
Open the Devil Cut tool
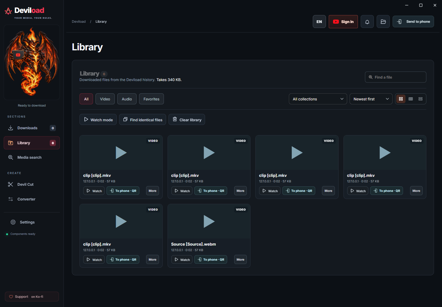point(32,185)
